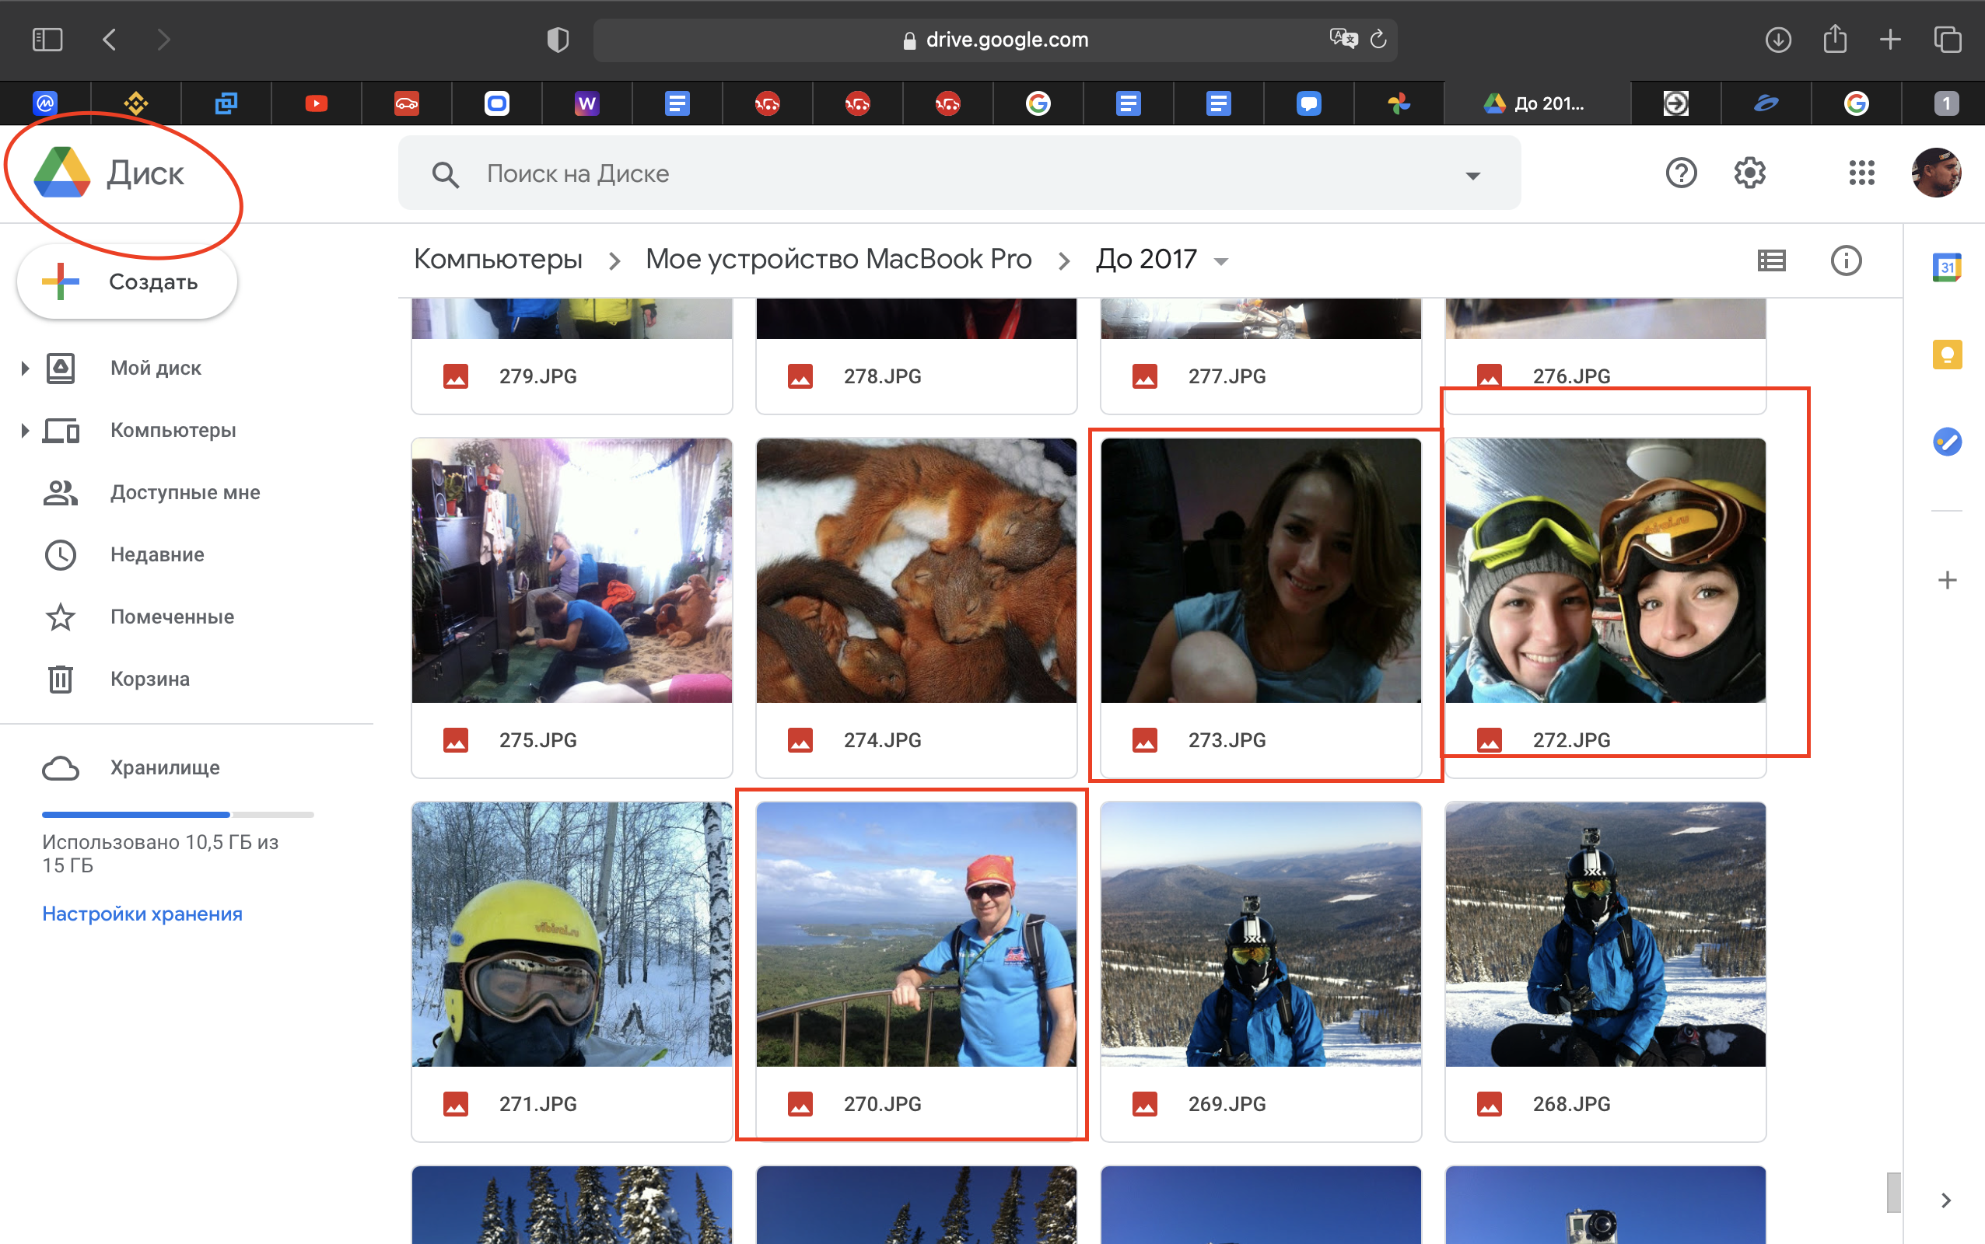The height and width of the screenshot is (1244, 1985).
Task: Select 268.JPG thumbnail
Action: [1605, 935]
